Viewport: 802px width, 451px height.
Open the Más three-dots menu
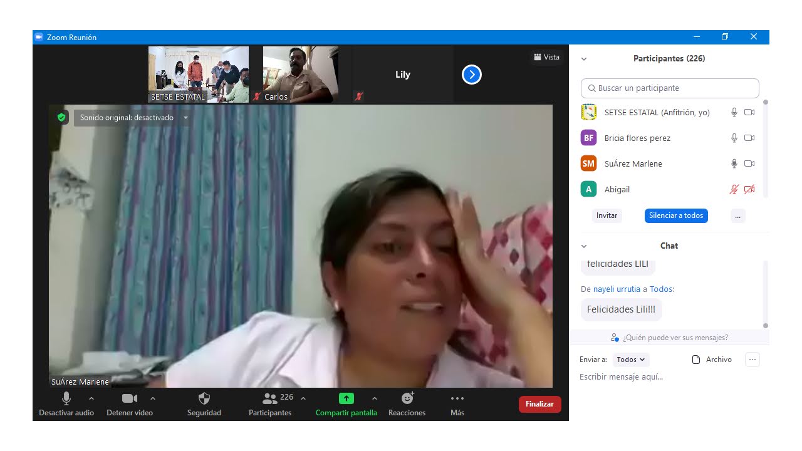[457, 404]
